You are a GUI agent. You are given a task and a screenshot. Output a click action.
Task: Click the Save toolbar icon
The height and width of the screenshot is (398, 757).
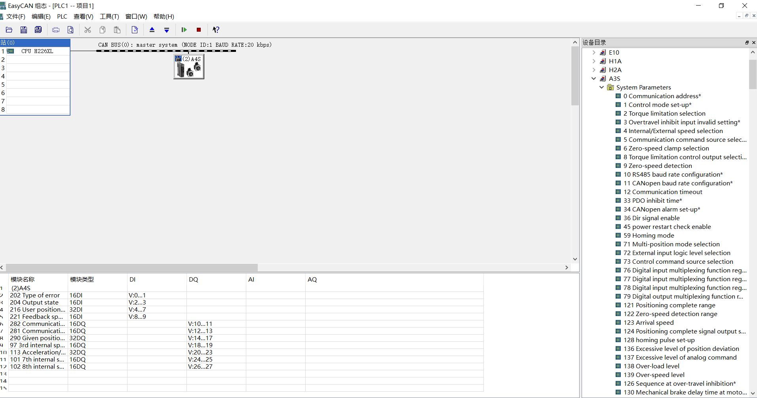click(24, 30)
